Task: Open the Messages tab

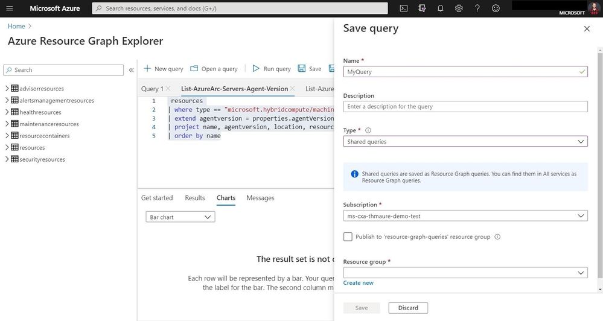Action: (x=260, y=197)
